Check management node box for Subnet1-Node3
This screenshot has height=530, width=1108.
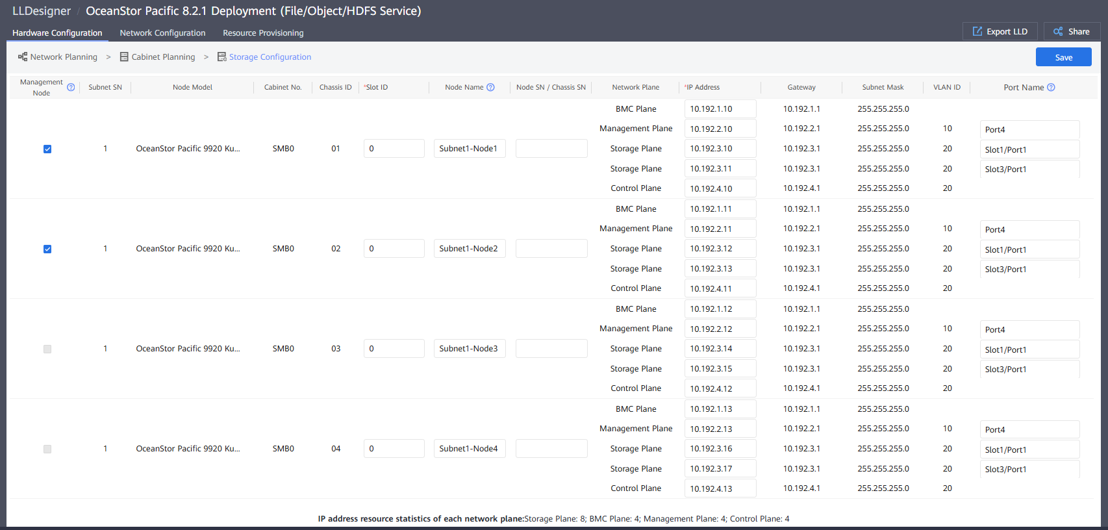[x=47, y=349]
